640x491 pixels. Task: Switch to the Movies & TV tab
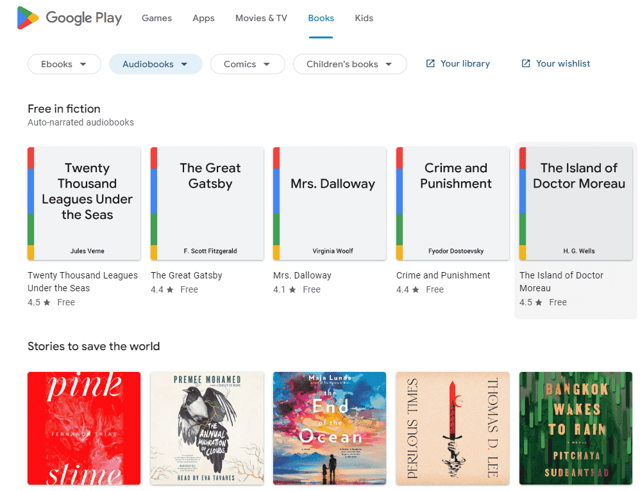(x=261, y=19)
